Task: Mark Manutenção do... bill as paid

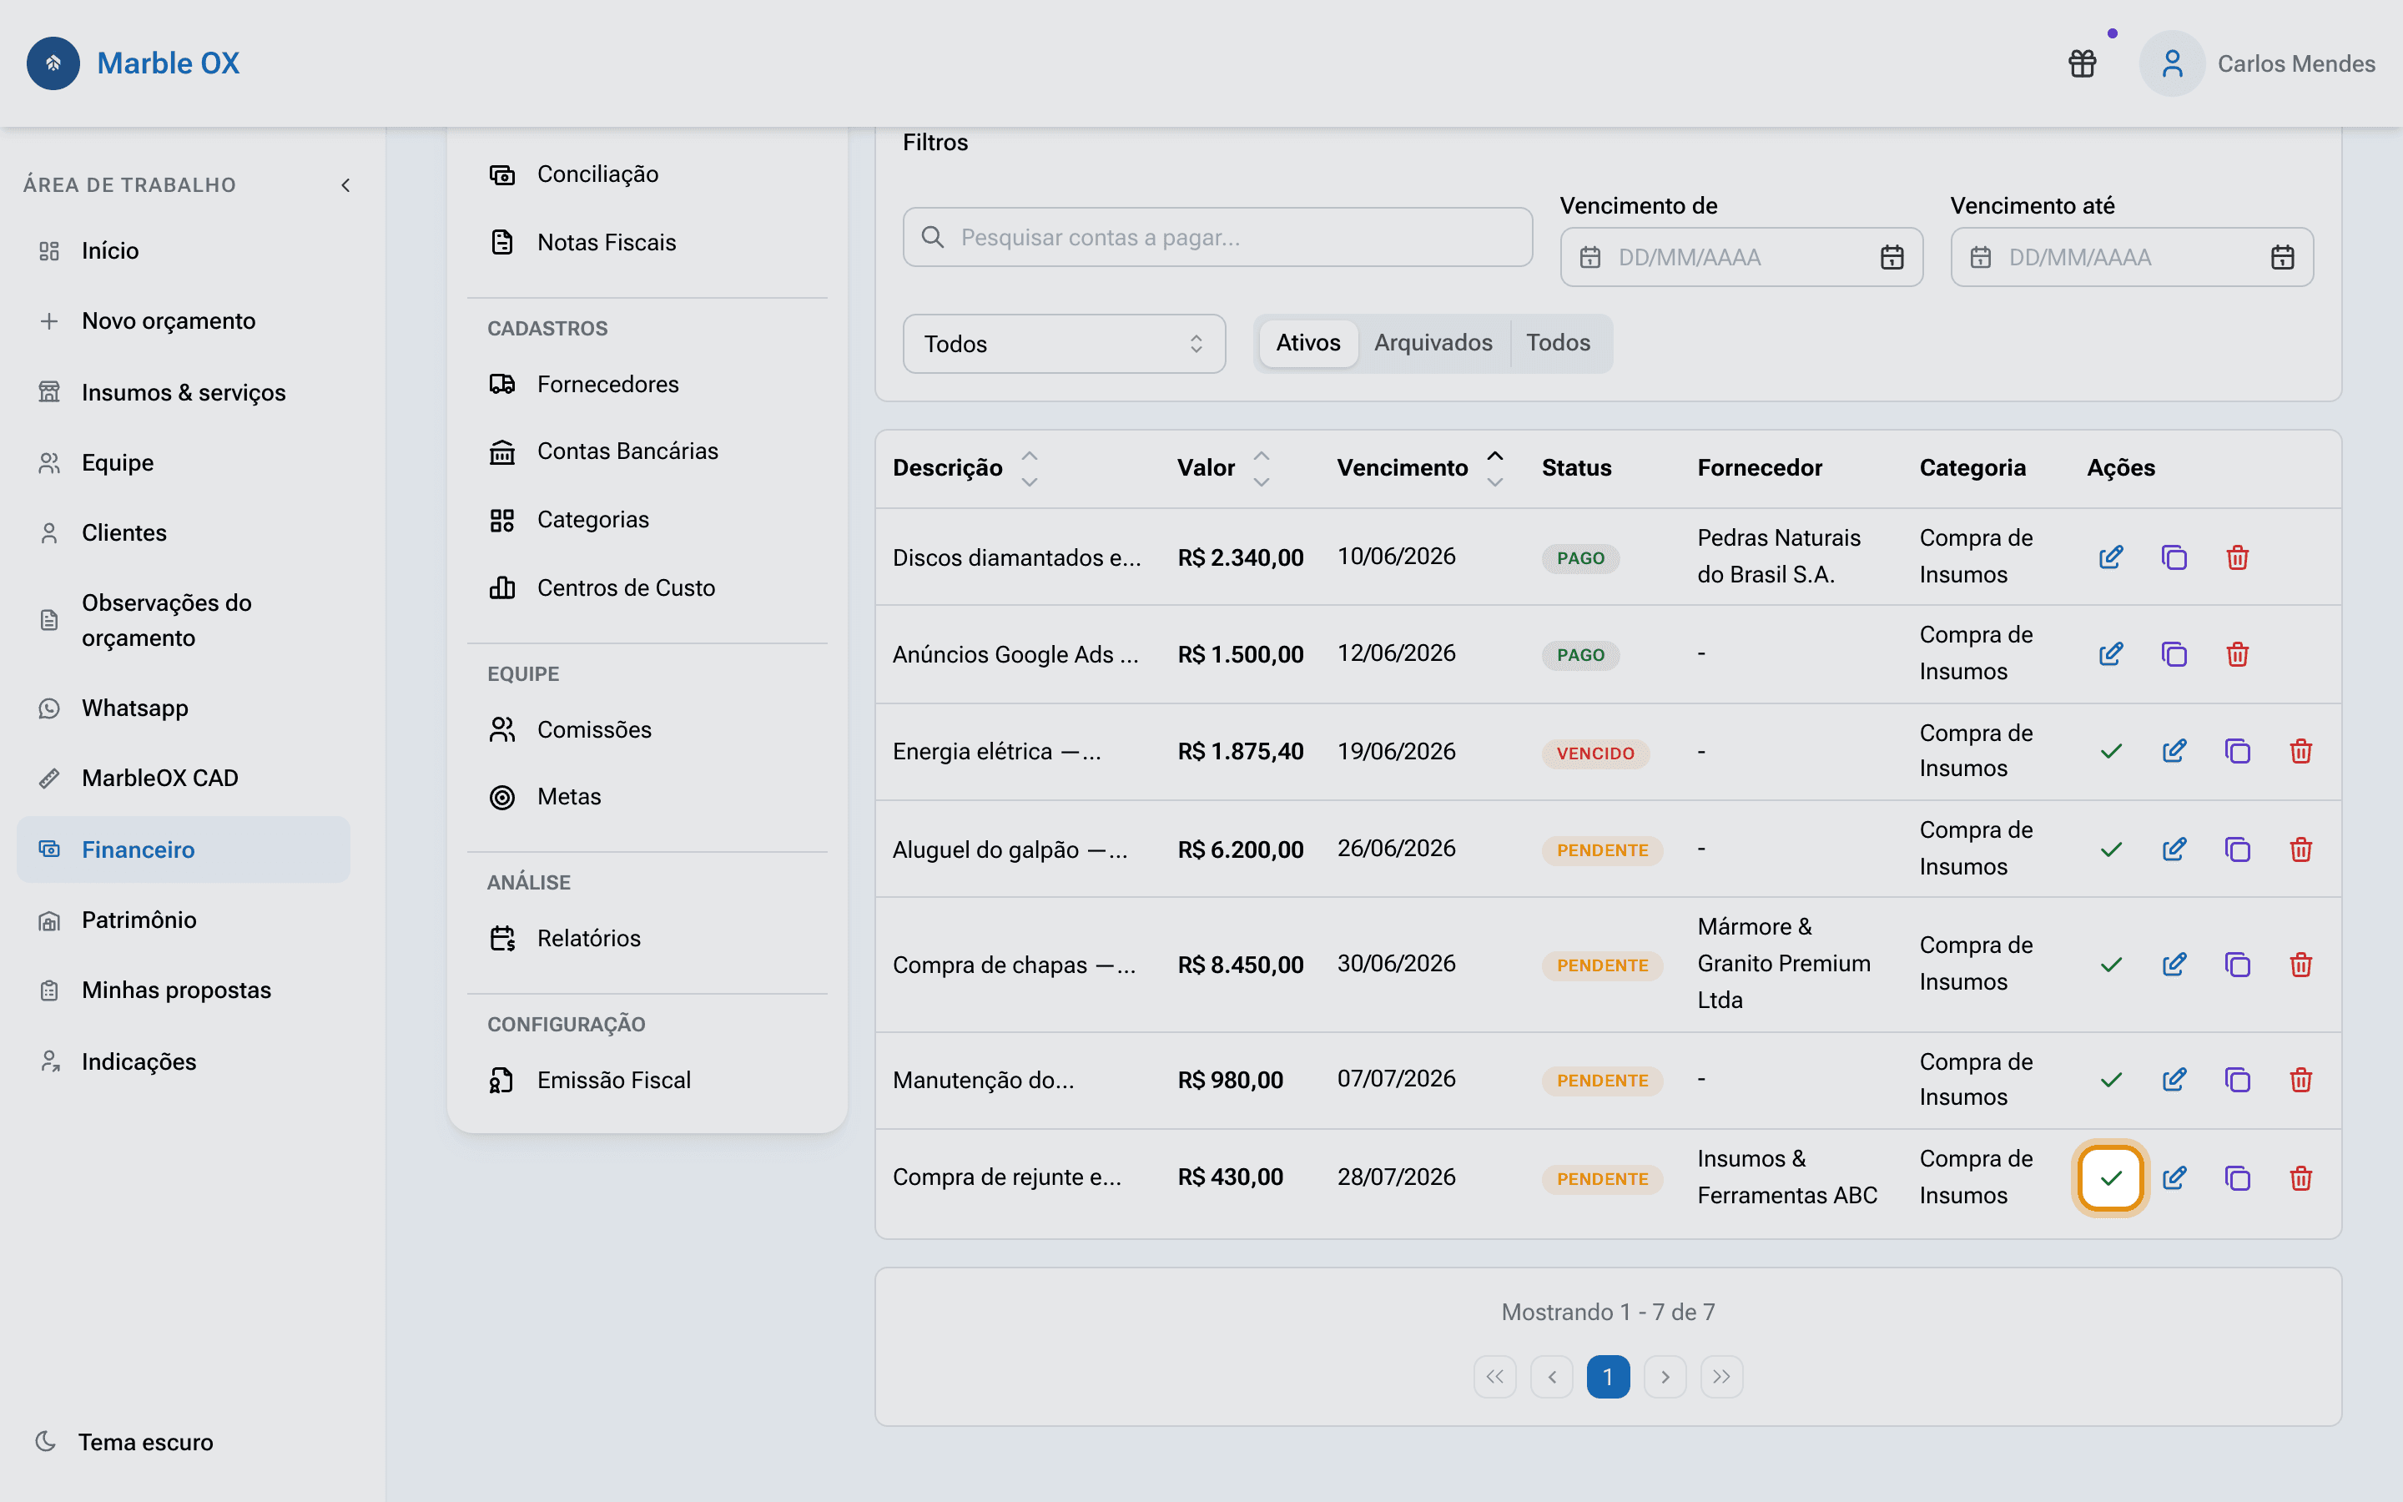Action: 2111,1080
